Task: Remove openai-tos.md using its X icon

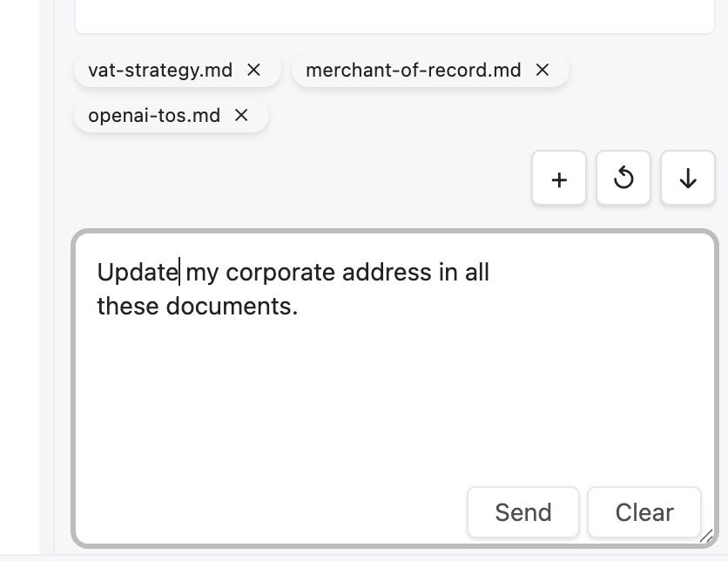Action: click(x=241, y=115)
